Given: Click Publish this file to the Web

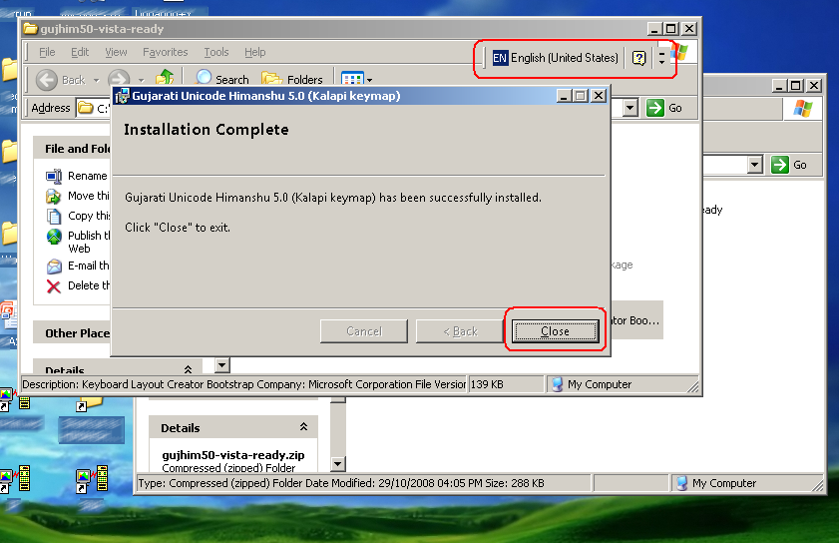Looking at the screenshot, I should [78, 242].
